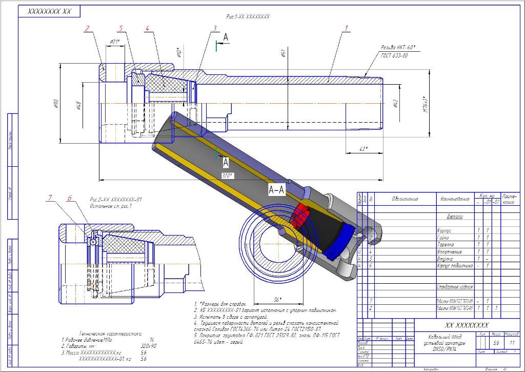The width and height of the screenshot is (525, 372).
Task: Select the 56* dimension under the section view
Action: (x=278, y=299)
